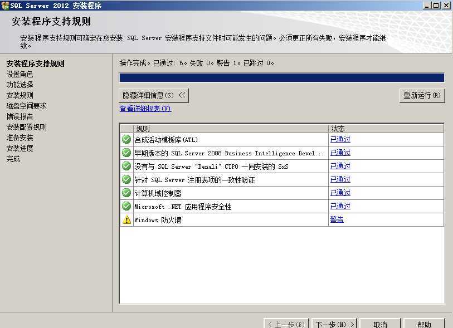Screen dimensions: 453x328
Task: Click 取消 button
Action: click(380, 324)
